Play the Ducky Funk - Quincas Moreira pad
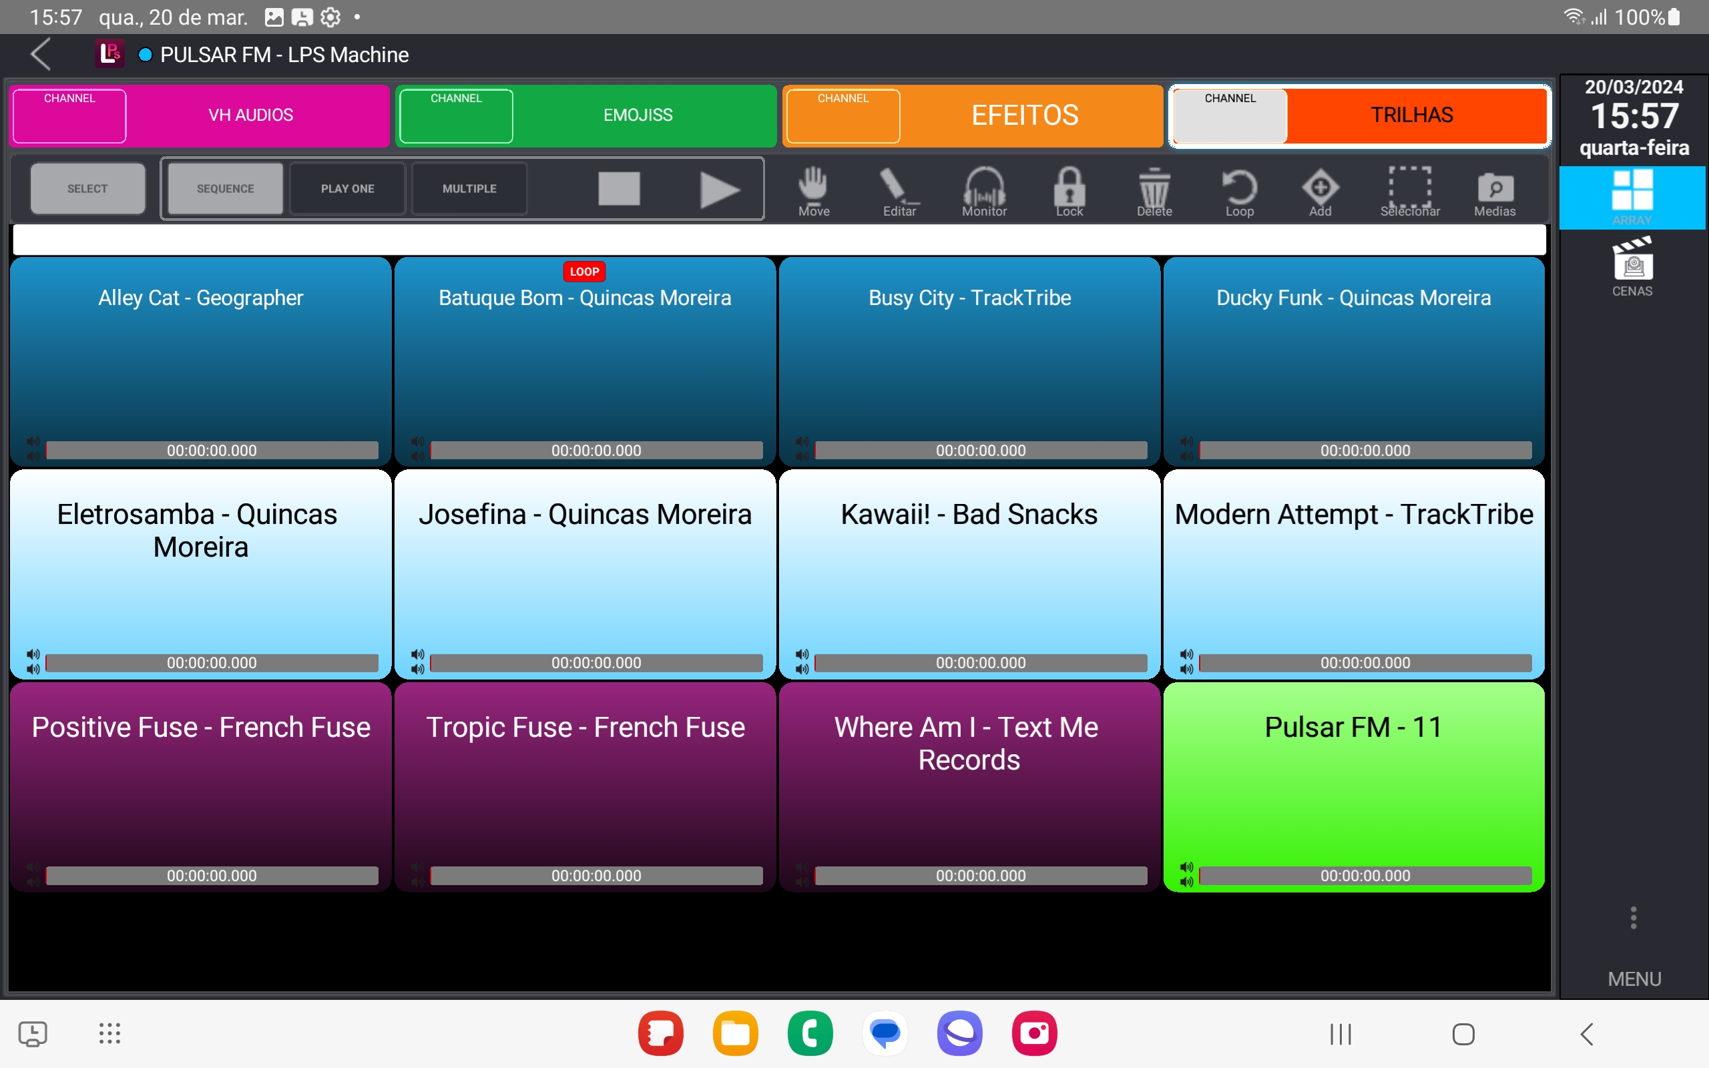The height and width of the screenshot is (1068, 1709). coord(1354,360)
